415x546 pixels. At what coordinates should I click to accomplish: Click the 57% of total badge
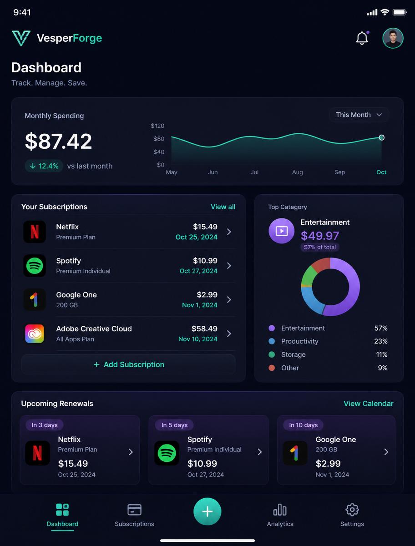point(320,247)
